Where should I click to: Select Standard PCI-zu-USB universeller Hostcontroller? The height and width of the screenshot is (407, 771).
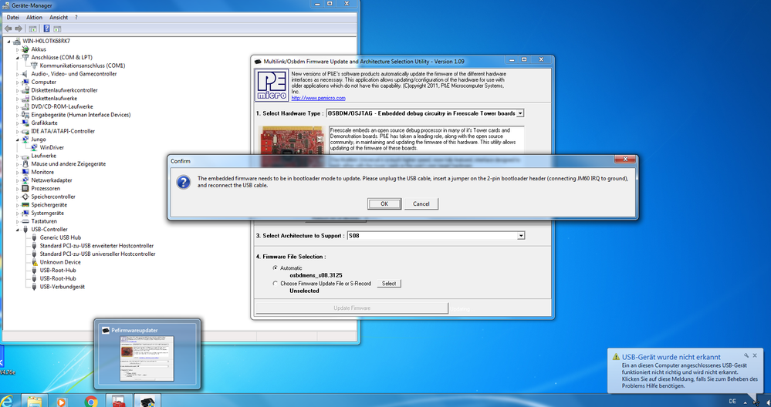97,254
